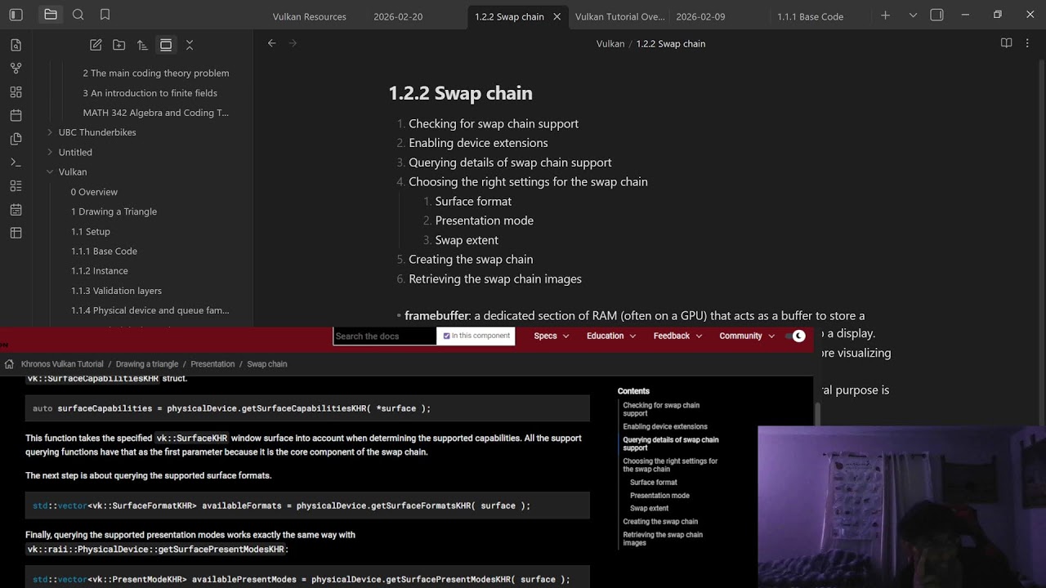The height and width of the screenshot is (588, 1046).
Task: Open graph view ribbon icon
Action: (x=16, y=68)
